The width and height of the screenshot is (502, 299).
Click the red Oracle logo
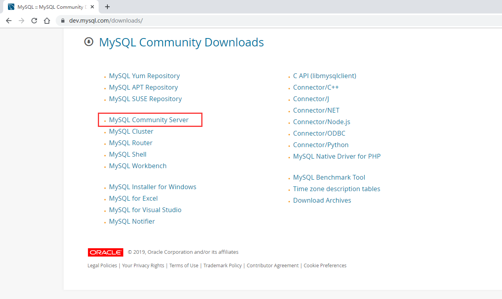click(x=105, y=252)
